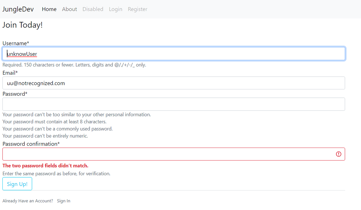361x210 pixels.
Task: Select the Home navigation item
Action: click(49, 9)
